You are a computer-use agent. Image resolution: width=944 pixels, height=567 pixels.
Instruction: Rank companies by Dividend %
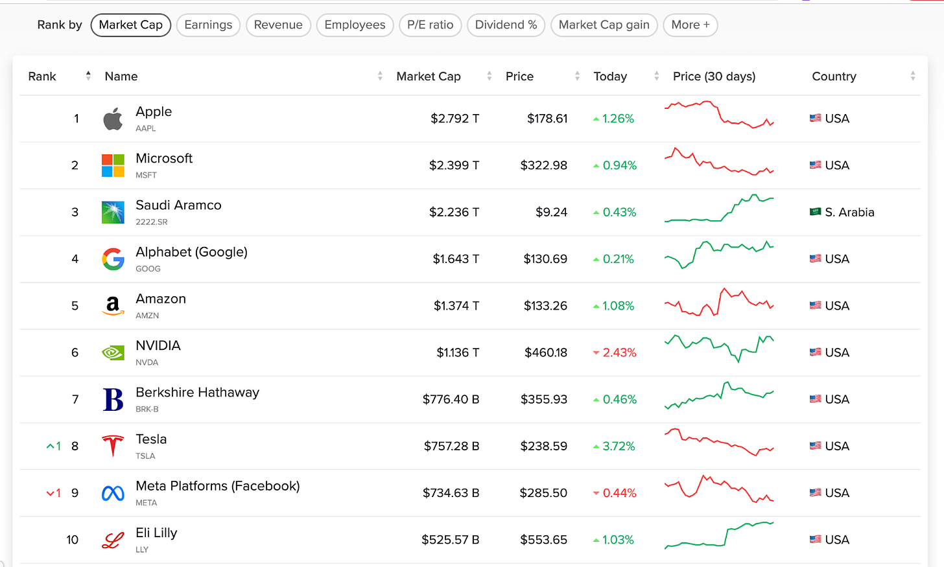coord(506,25)
